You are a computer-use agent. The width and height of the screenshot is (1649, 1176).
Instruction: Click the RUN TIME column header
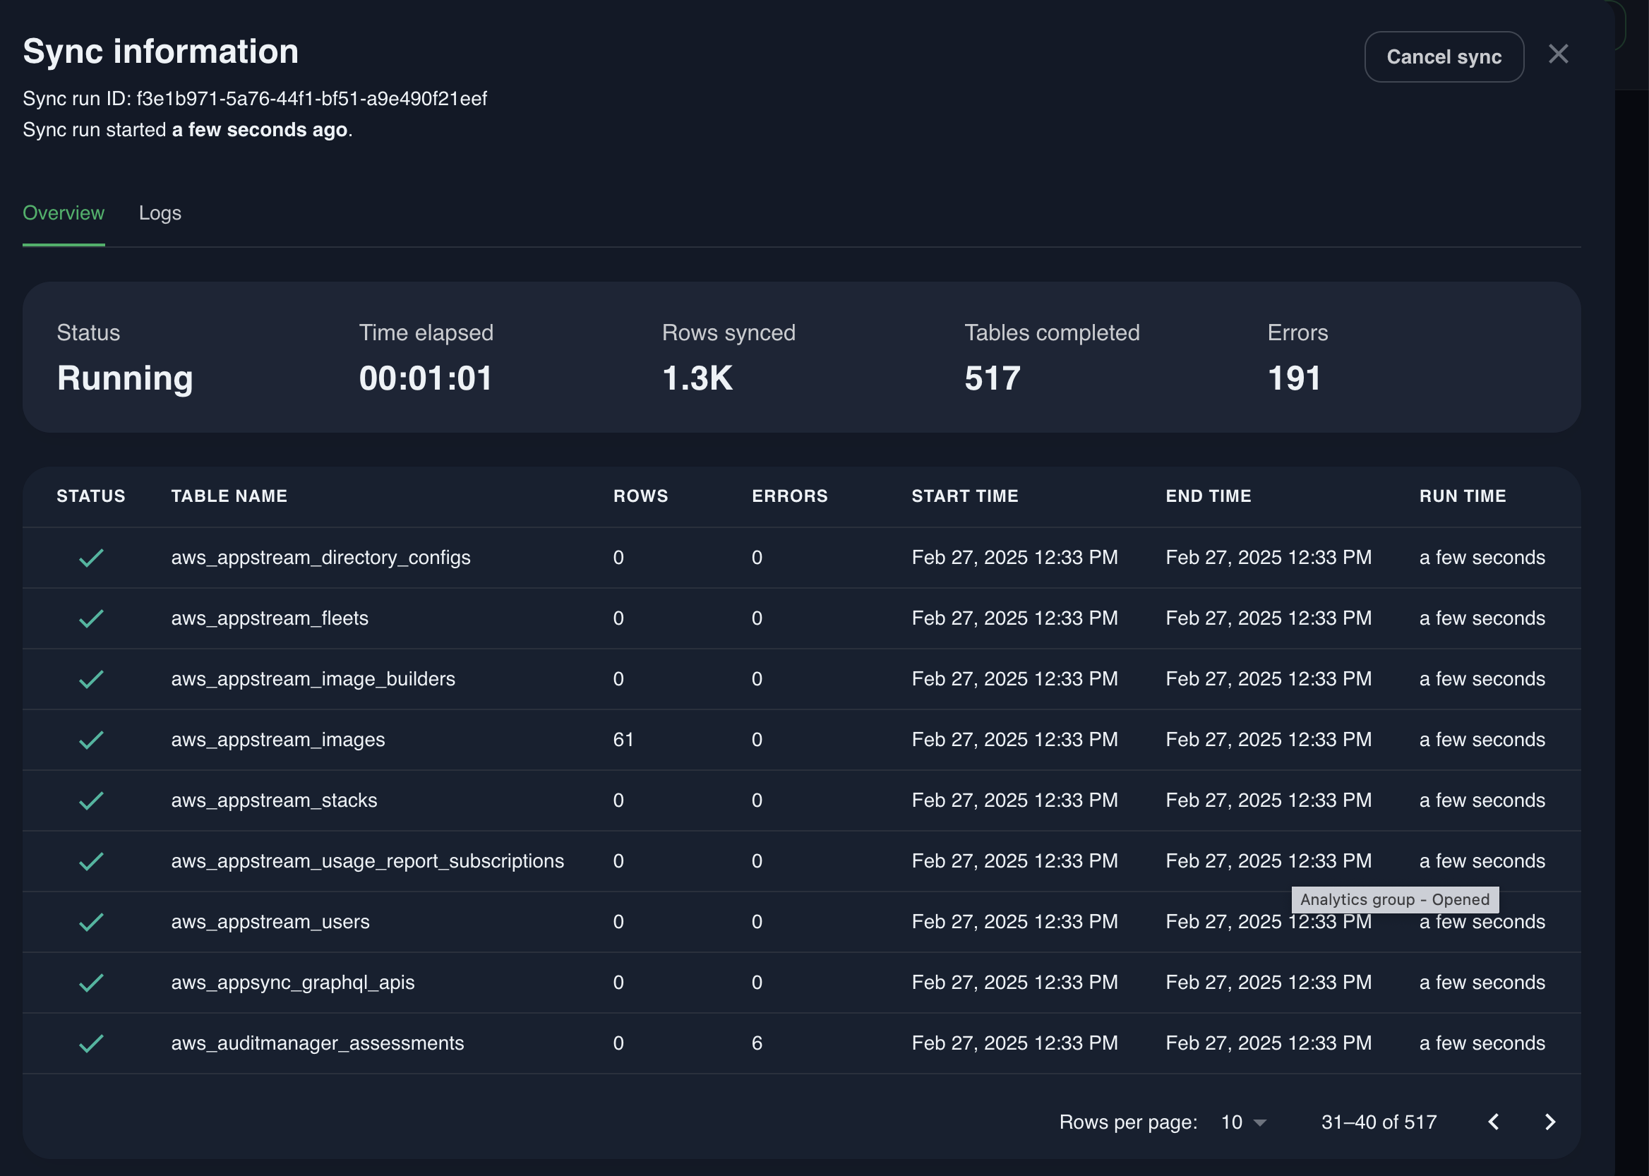click(1462, 496)
